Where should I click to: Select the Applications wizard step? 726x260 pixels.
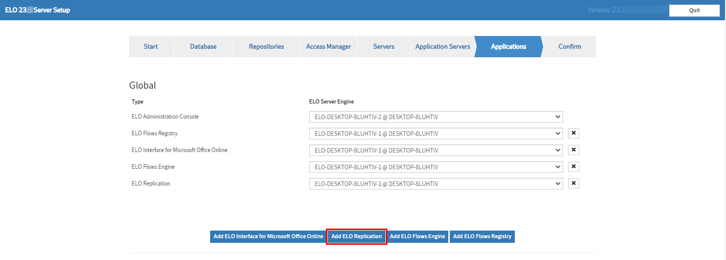(508, 47)
